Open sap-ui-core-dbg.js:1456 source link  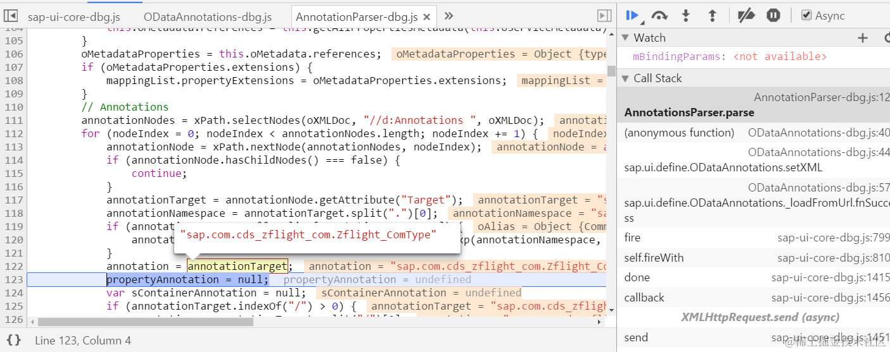(x=830, y=298)
